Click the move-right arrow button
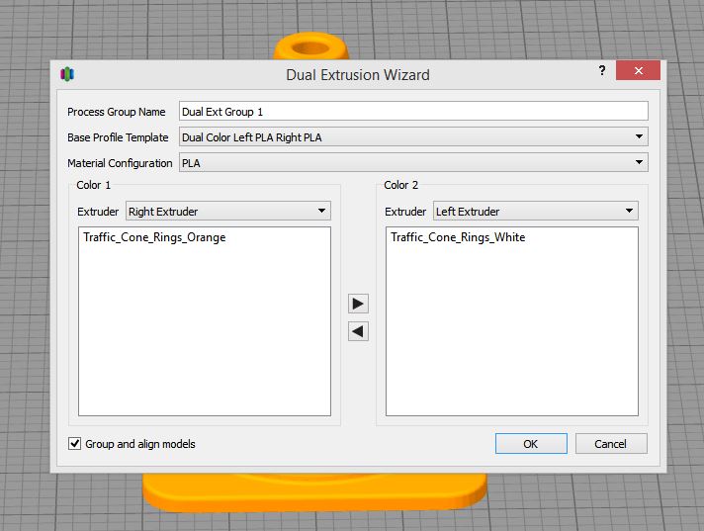 coord(358,304)
